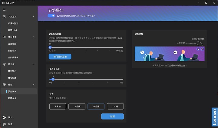
Task: Click the 視訊品質 camera icon in sidebar
Action: [x=4, y=17]
